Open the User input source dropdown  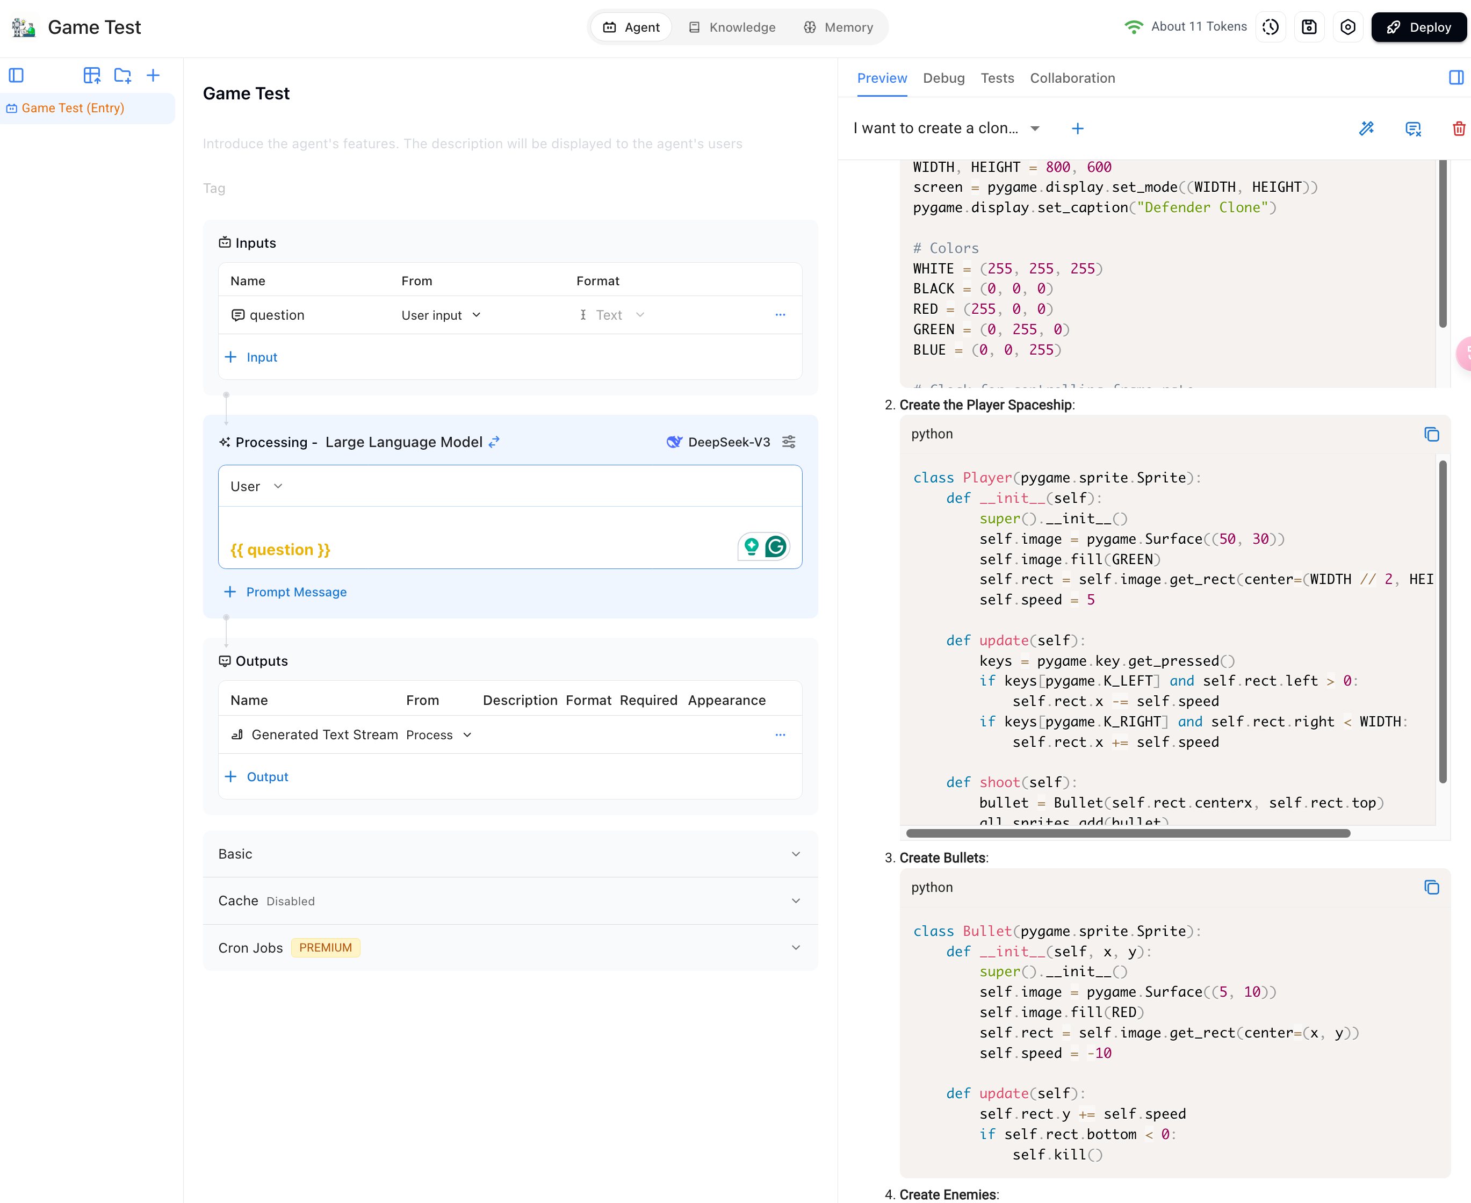[441, 315]
